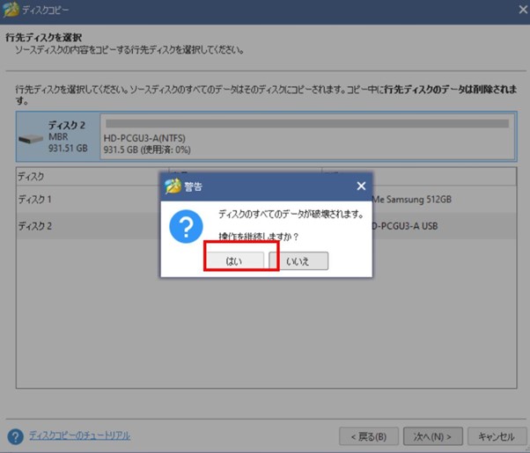Viewport: 530px width, 453px height.
Task: Click the キャンセル button
Action: [x=497, y=436]
